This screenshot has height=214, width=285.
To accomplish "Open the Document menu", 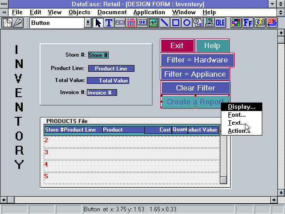I will tap(112, 12).
